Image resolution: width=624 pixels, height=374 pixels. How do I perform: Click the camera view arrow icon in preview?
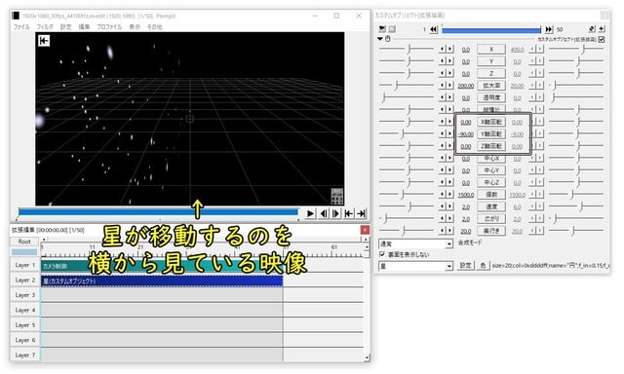(44, 41)
